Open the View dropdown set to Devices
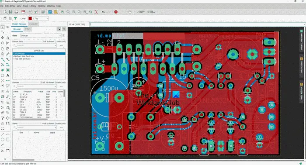The image size is (306, 165). [x=41, y=35]
